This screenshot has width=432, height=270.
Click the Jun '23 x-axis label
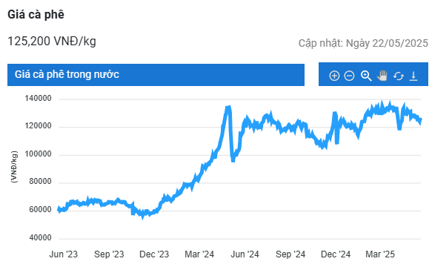64,254
